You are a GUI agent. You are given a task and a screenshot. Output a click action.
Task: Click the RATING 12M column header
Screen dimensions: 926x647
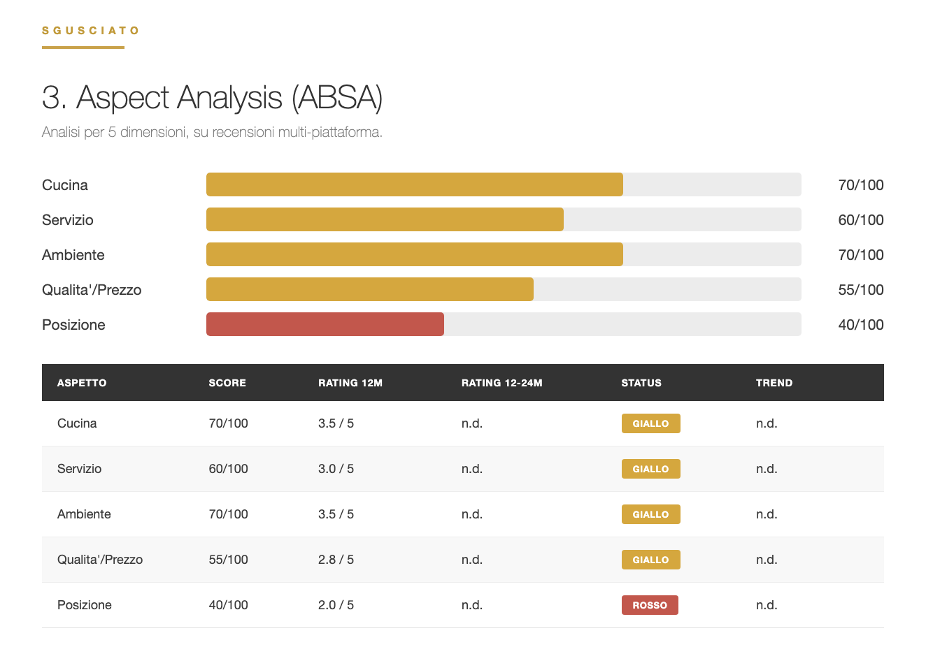350,383
